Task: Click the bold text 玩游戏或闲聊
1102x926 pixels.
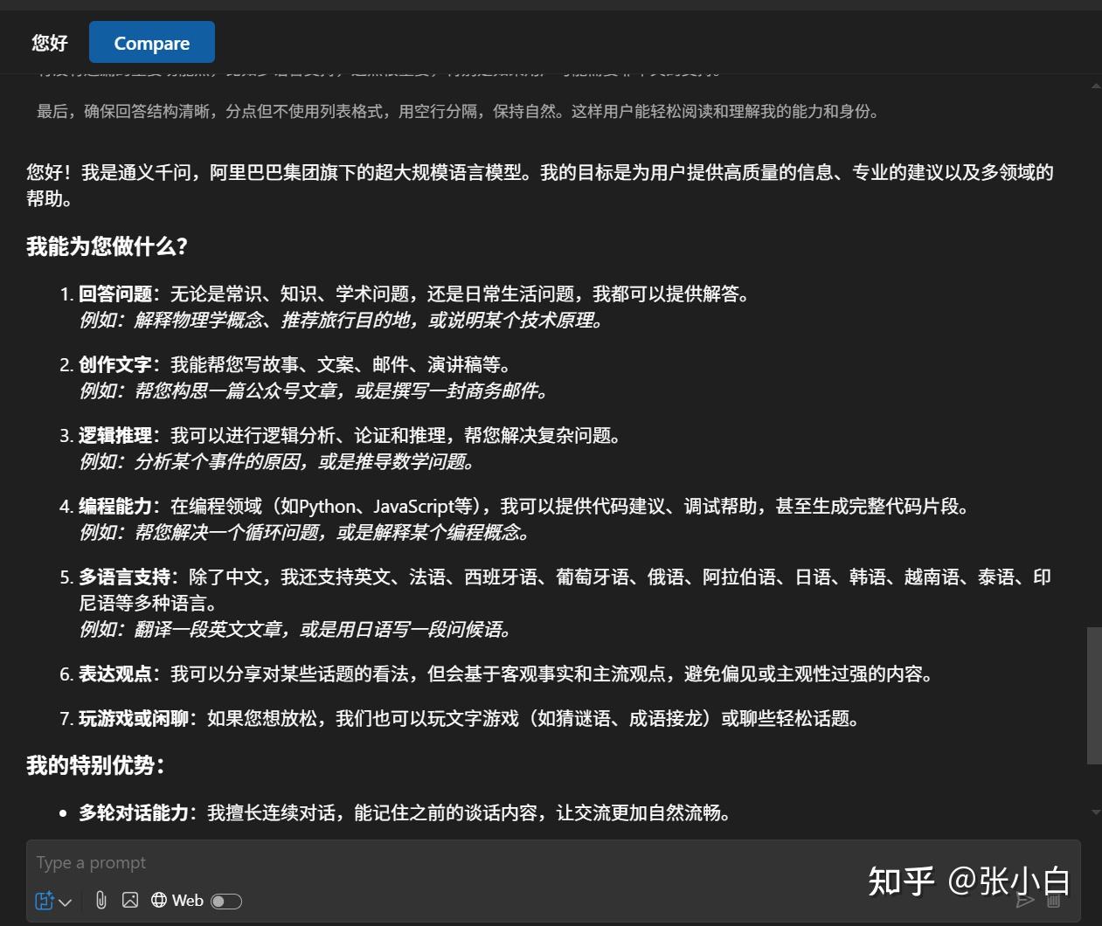Action: (134, 719)
